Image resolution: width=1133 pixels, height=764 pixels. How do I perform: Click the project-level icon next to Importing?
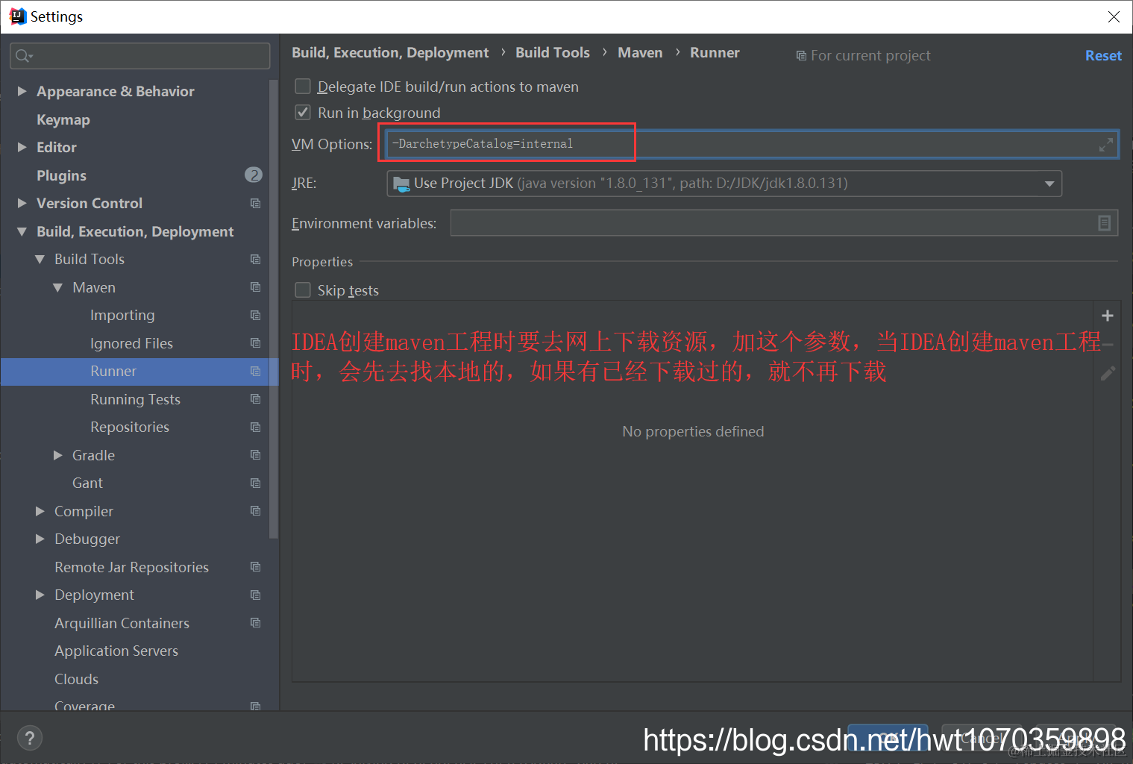[x=255, y=315]
